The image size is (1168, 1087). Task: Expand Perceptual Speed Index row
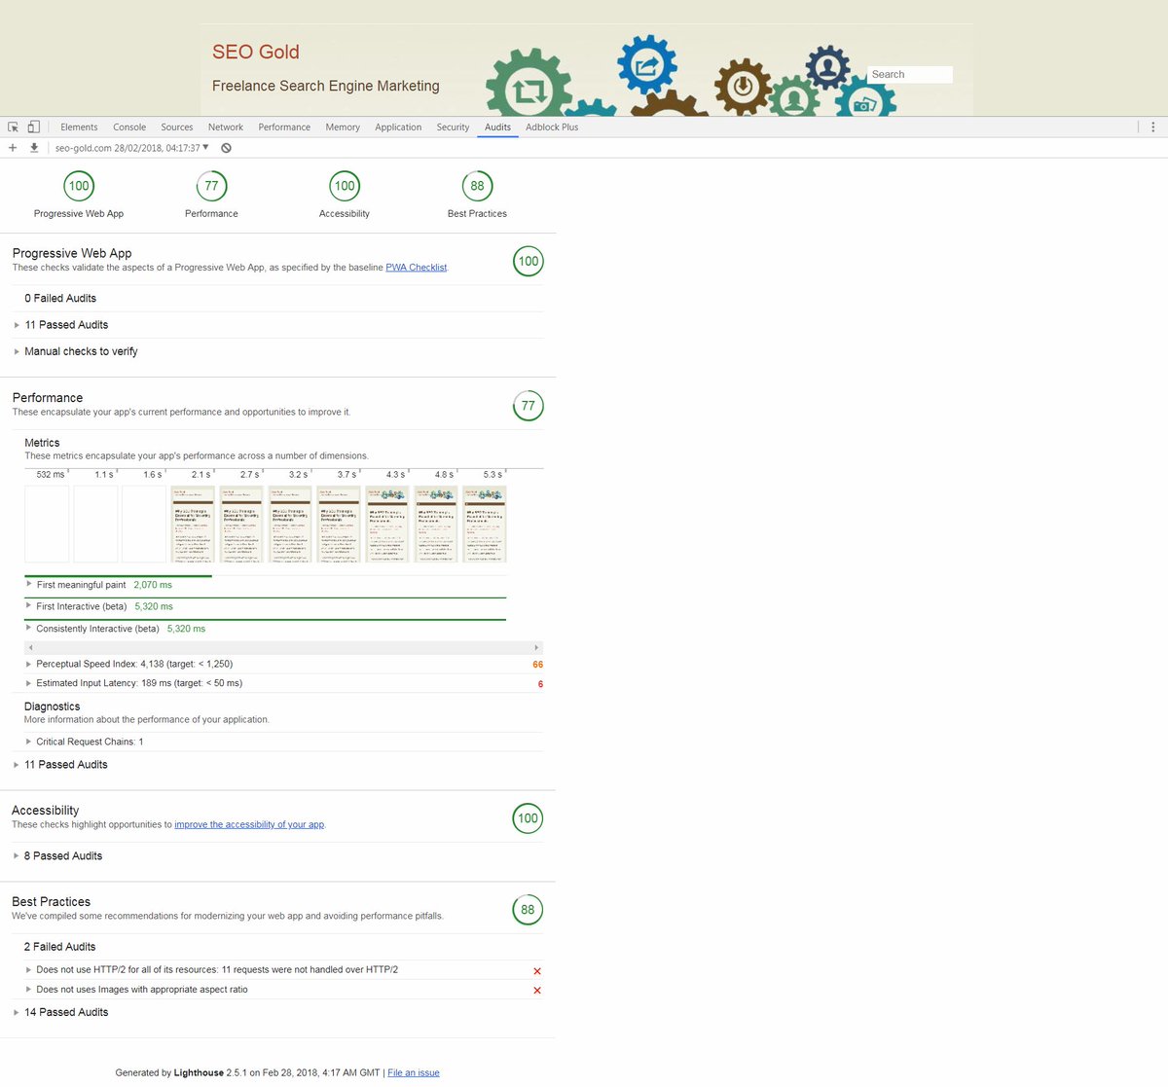(283, 664)
